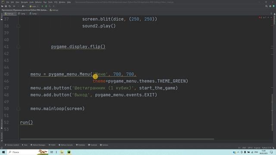Viewport: 276px width, 155px height.
Task: Open the Code menu
Action: point(31,2)
